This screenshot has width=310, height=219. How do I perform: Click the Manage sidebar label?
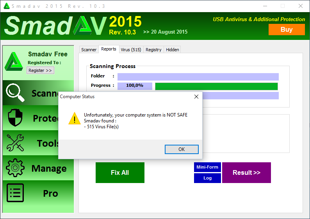49,169
